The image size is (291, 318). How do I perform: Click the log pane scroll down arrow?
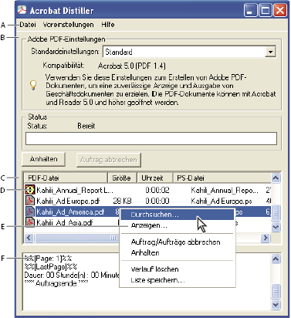click(x=276, y=305)
